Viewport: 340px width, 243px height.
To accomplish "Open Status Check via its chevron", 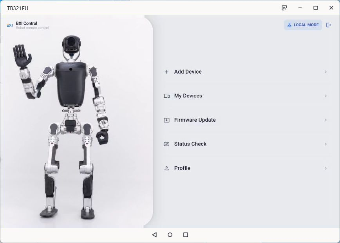I will tap(326, 144).
